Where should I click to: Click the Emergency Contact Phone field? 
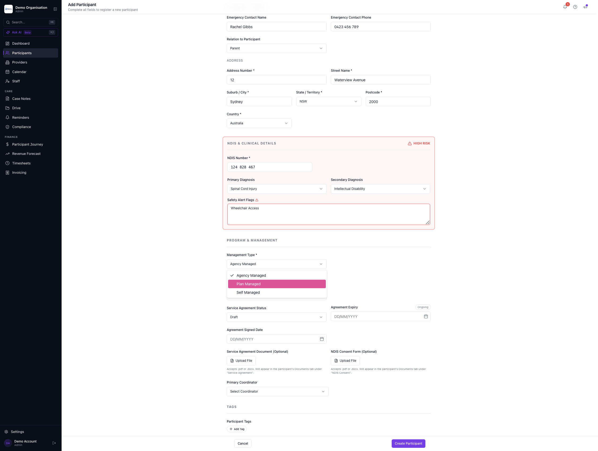coord(381,27)
